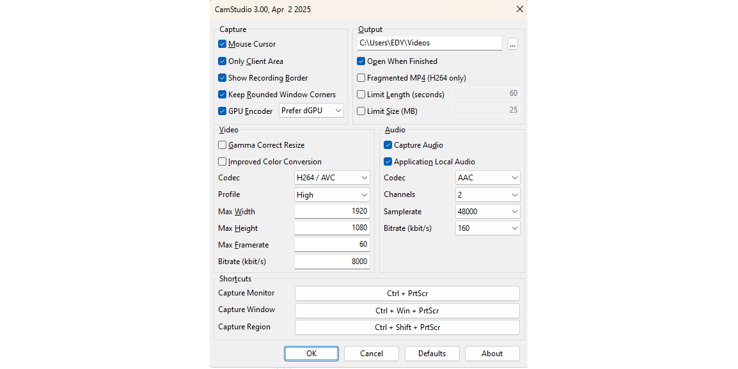Viewport: 738px width, 369px height.
Task: Check Improved Color Conversion
Action: [222, 161]
